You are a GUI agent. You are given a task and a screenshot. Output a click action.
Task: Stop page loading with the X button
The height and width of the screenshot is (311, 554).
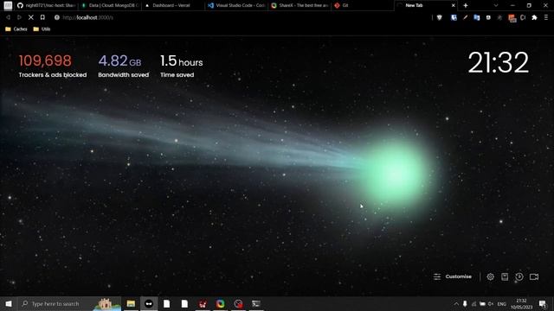(x=31, y=17)
